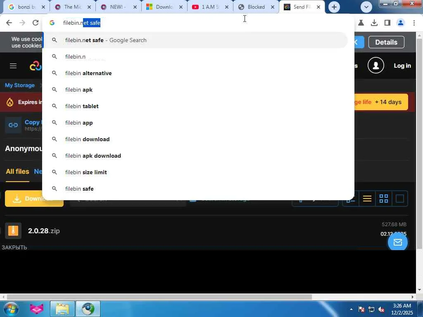Open the Chrome three-dot menu
The image size is (423, 317).
click(414, 23)
